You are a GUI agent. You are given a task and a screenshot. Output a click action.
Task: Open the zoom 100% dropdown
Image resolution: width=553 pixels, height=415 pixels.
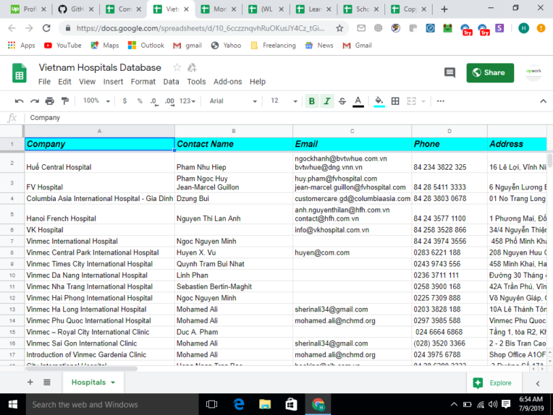click(96, 100)
